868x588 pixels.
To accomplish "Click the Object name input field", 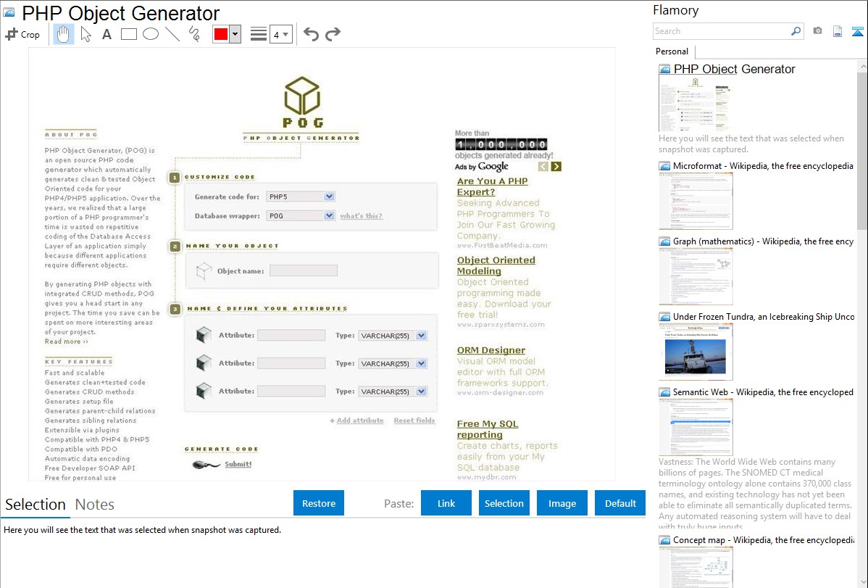I will click(304, 270).
